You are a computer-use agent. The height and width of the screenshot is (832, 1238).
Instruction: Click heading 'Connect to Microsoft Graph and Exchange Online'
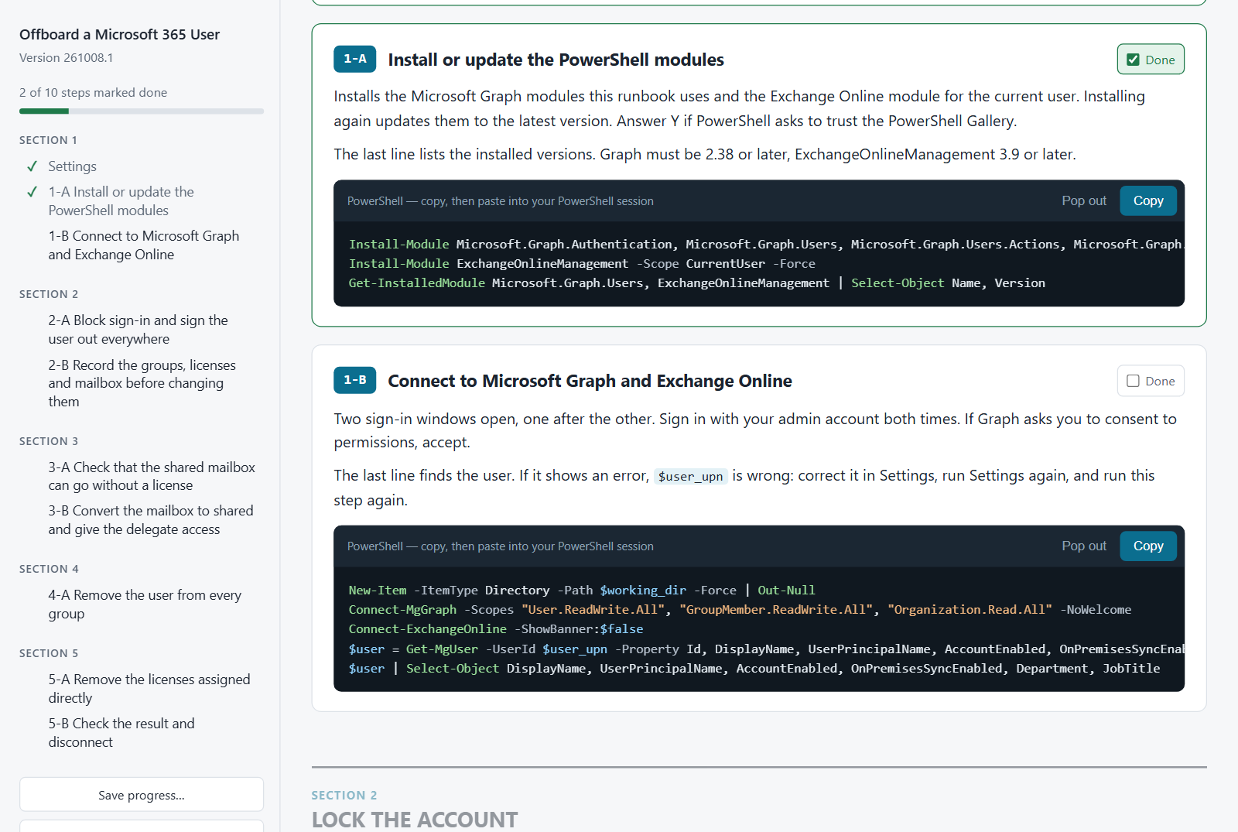coord(590,381)
